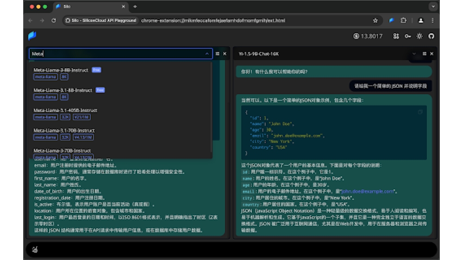Click the Free badge on Meta-Llama-3.1-8B-Instruct
Image resolution: width=463 pixels, height=260 pixels.
pos(100,90)
